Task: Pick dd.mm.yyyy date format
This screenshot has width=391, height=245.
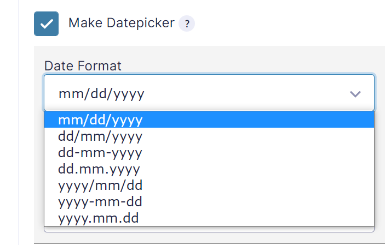Action: coord(209,169)
